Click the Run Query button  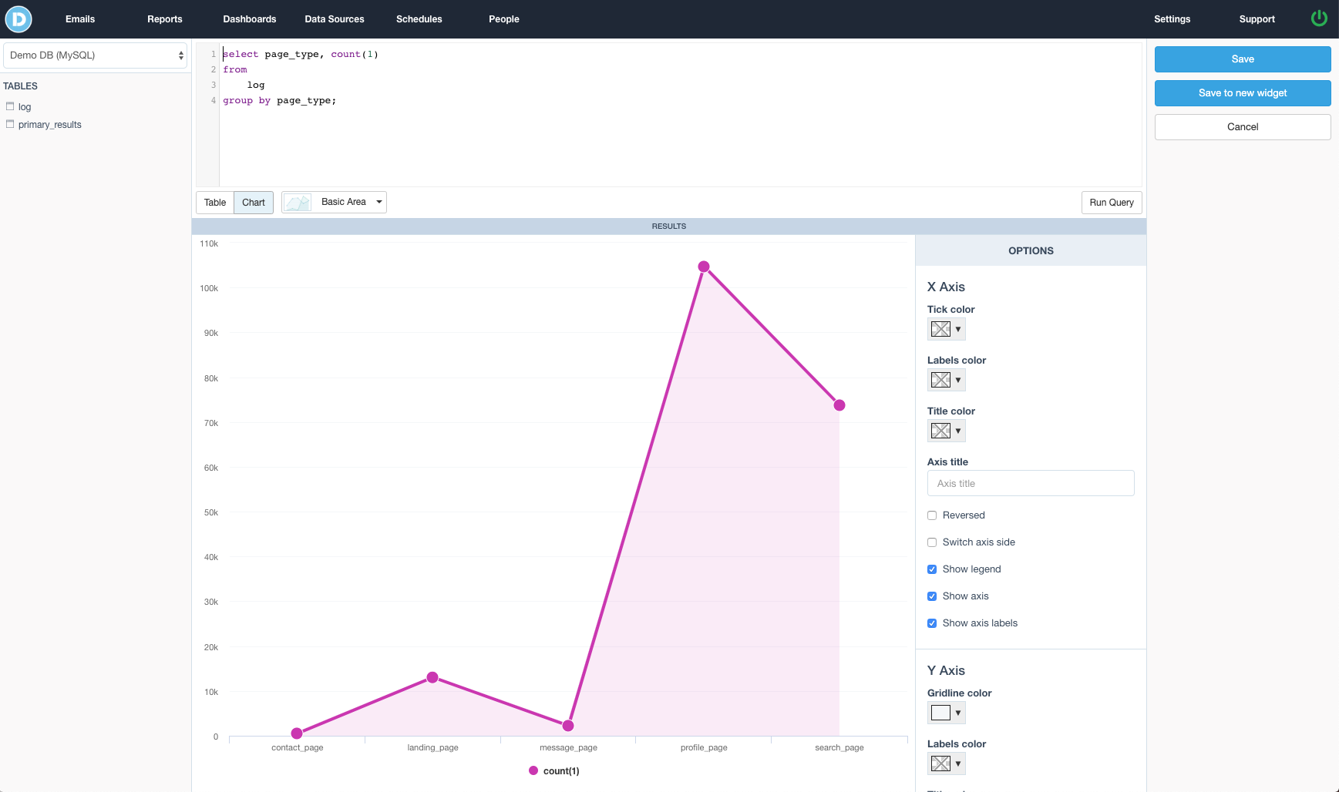(1111, 202)
